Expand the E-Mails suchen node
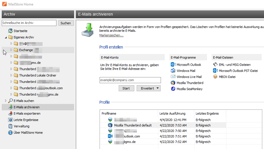The image size is (264, 149). pos(6,100)
